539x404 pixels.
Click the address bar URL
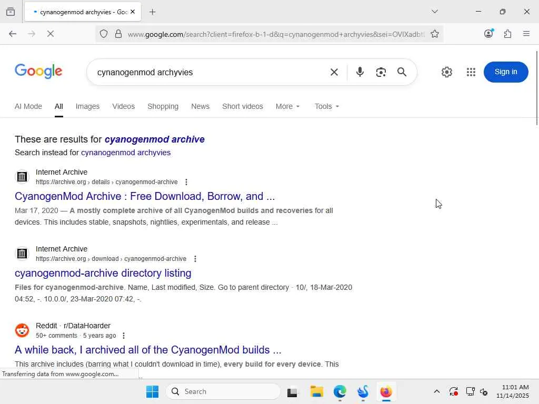coord(276,34)
